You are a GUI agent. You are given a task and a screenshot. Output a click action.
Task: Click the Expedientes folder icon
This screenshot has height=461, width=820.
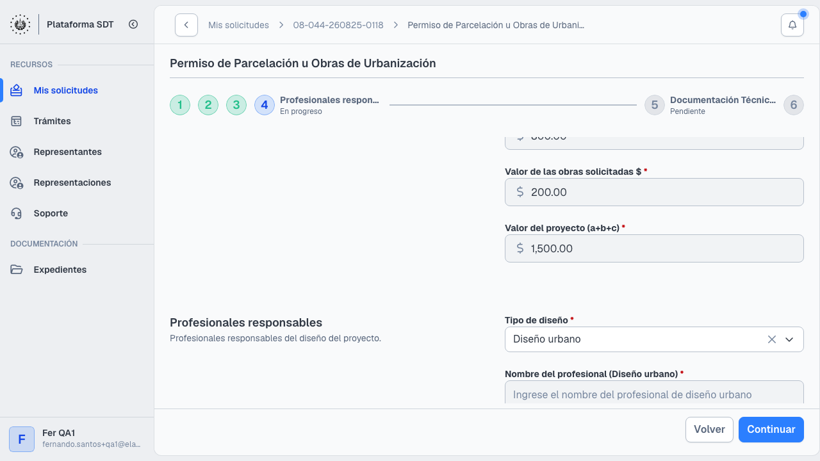coord(17,270)
